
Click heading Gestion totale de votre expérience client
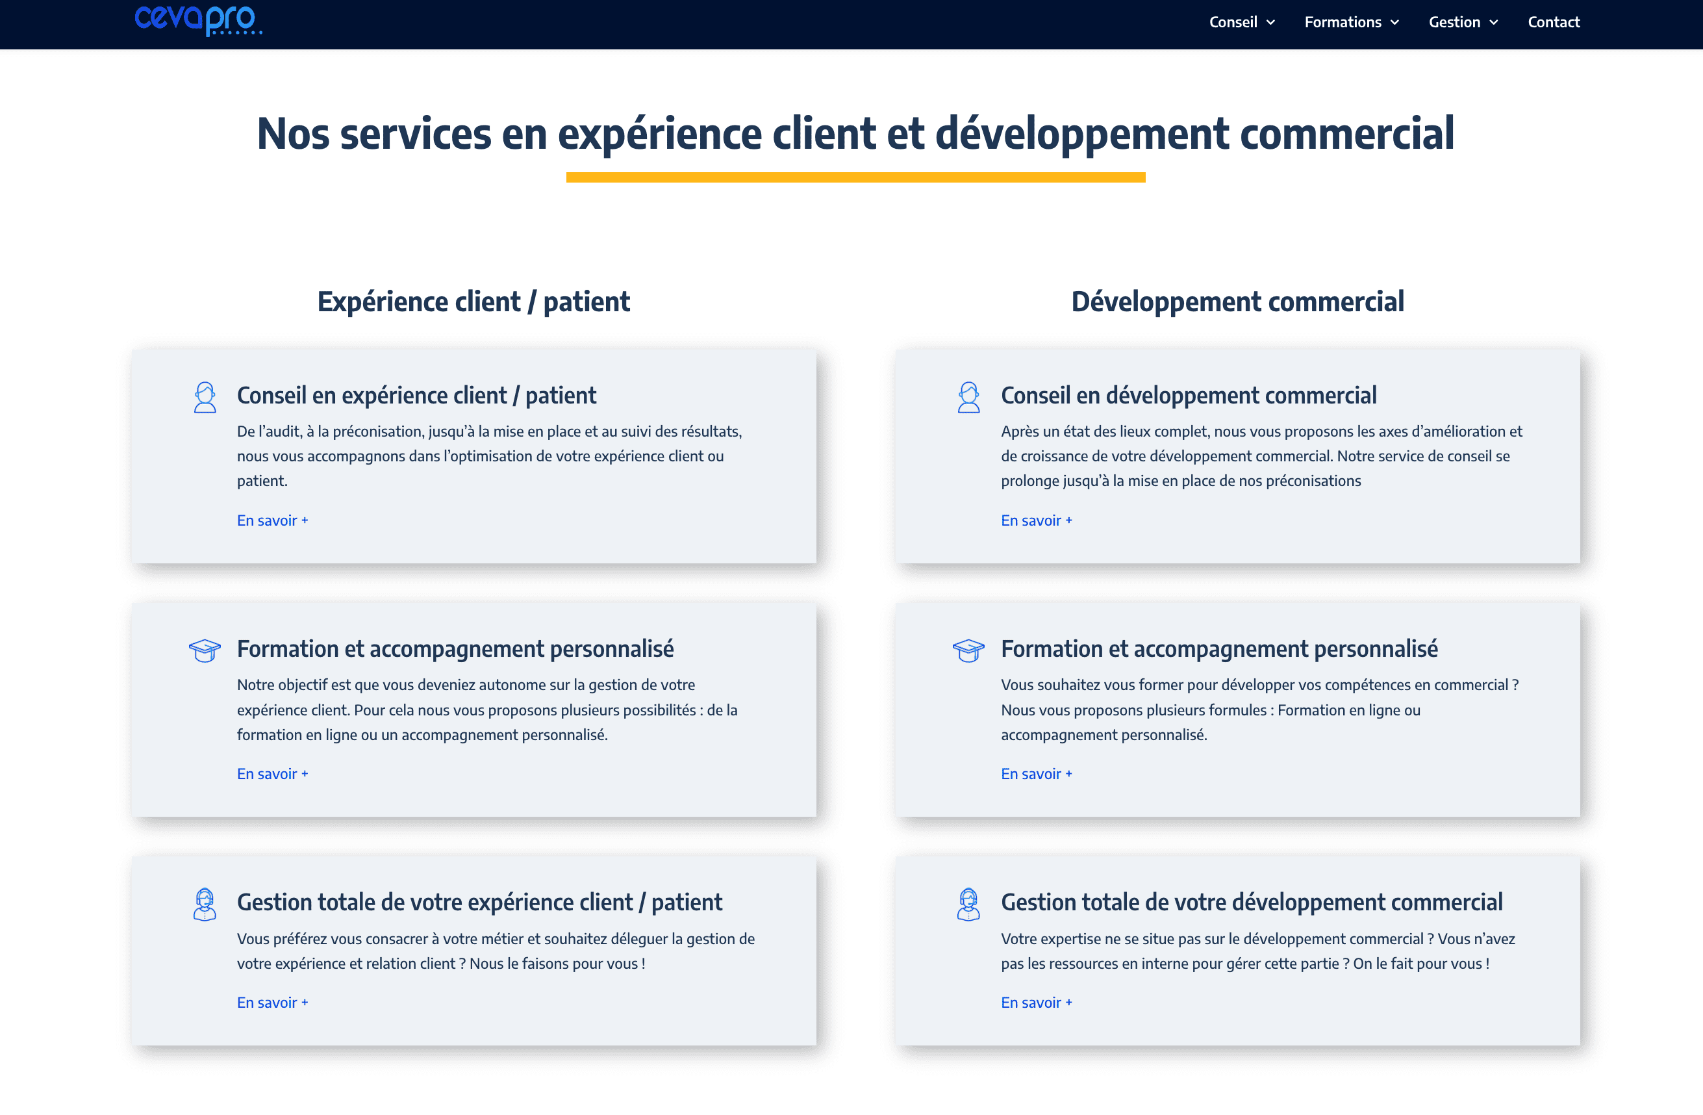tap(479, 902)
